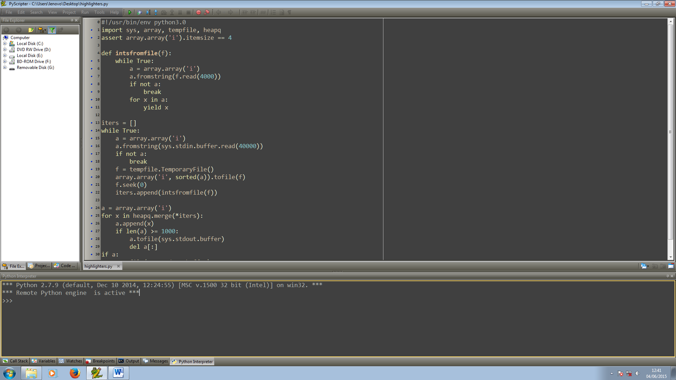
Task: Expand Removable Disk (G:) node
Action: [x=5, y=68]
